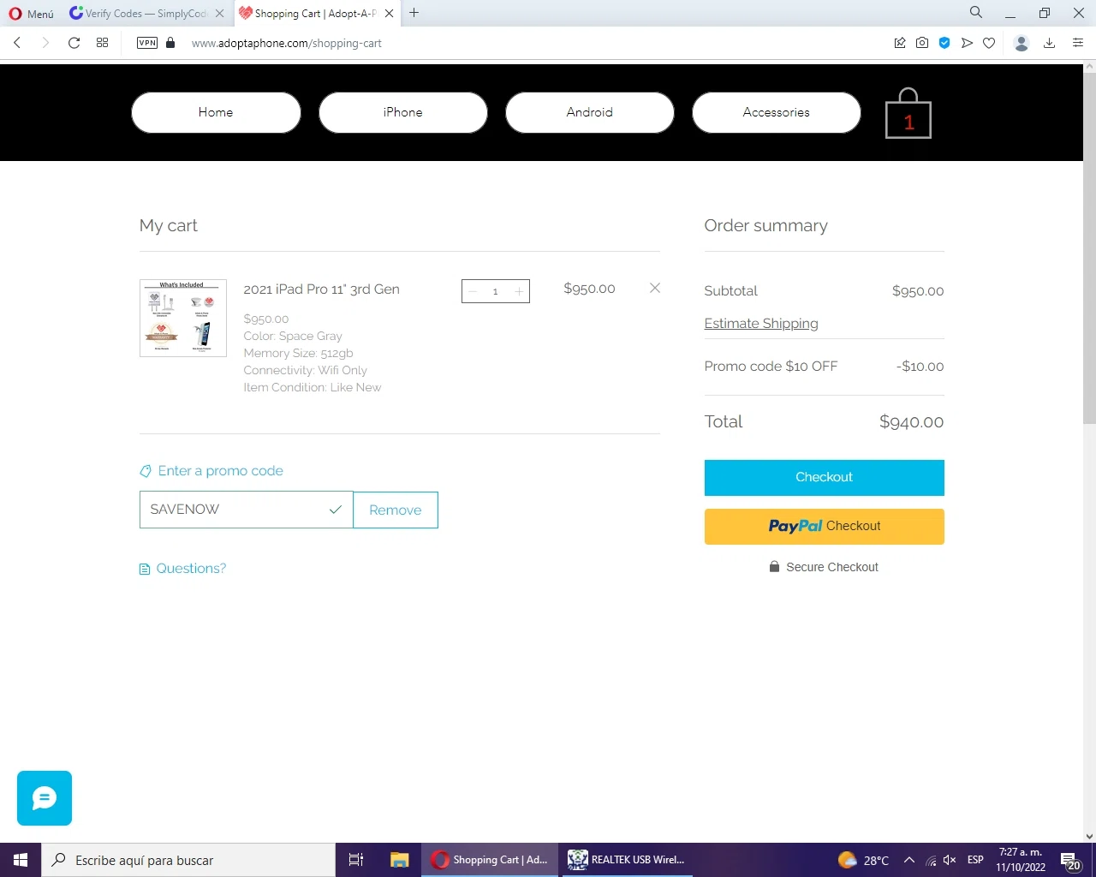Image resolution: width=1096 pixels, height=877 pixels.
Task: Open the taskbar clock and date
Action: click(1021, 860)
